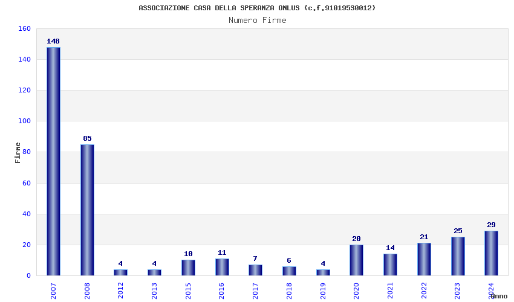Select the 2023 bar showing 25
The image size is (514, 302).
[x=458, y=257]
